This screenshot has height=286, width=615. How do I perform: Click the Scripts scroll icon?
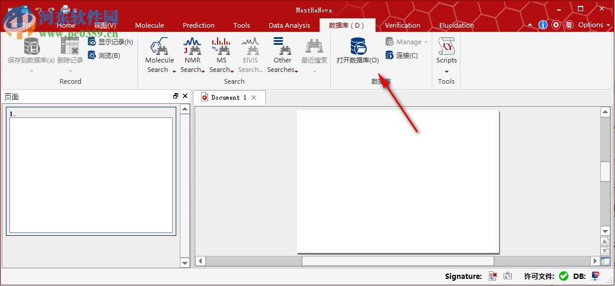(x=446, y=47)
